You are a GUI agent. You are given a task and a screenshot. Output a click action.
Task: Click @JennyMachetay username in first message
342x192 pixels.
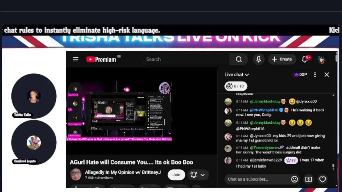(265, 101)
